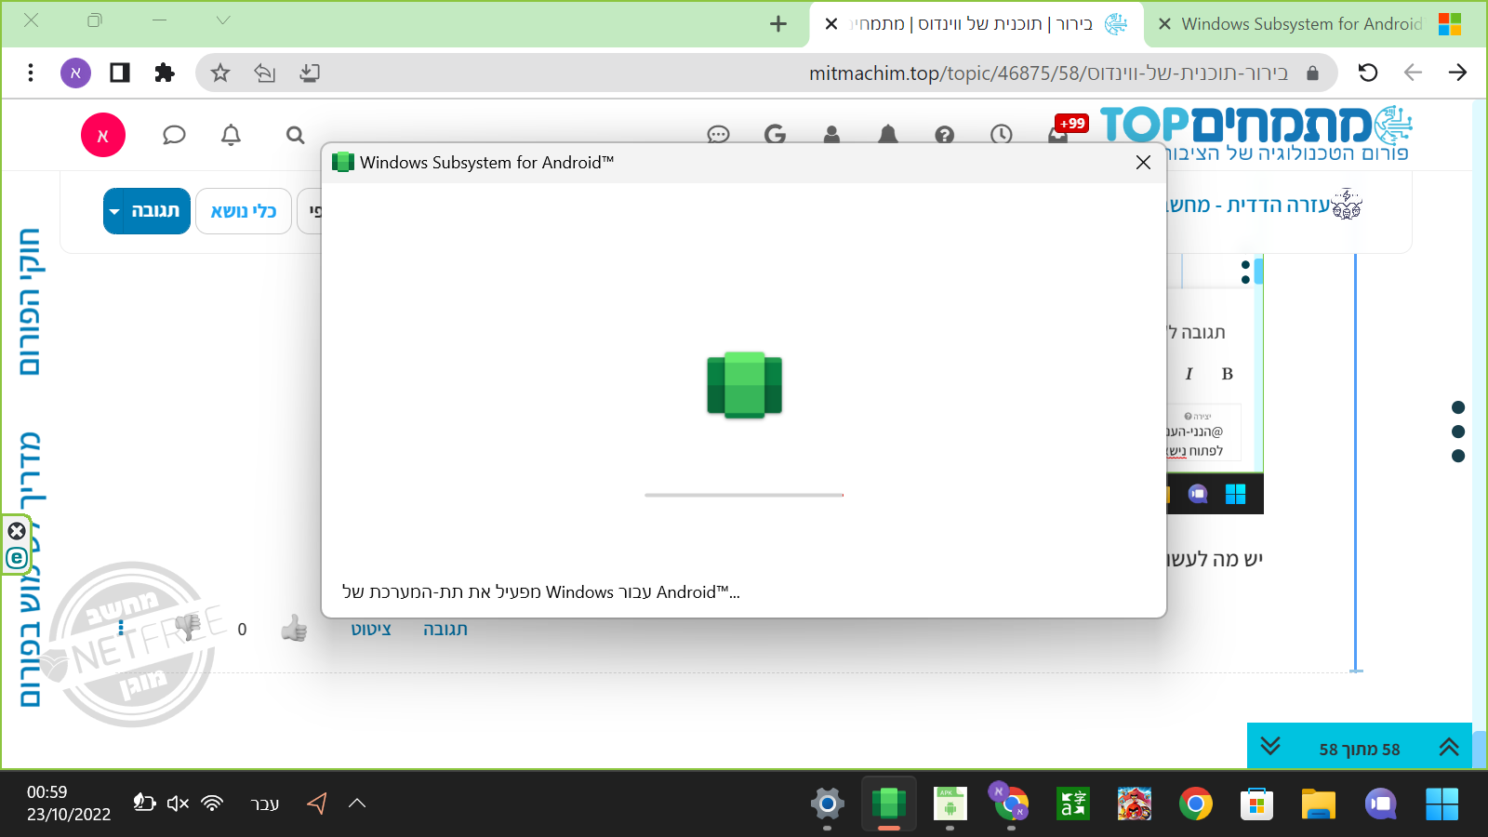Open a new browser tab

778,24
